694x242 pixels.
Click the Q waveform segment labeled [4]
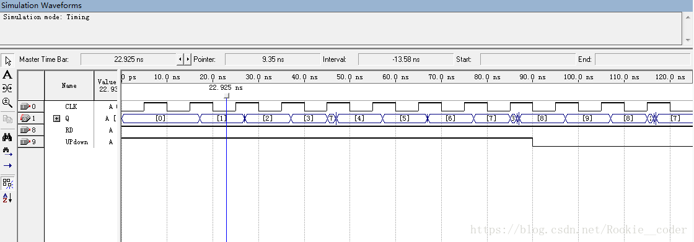tap(359, 119)
